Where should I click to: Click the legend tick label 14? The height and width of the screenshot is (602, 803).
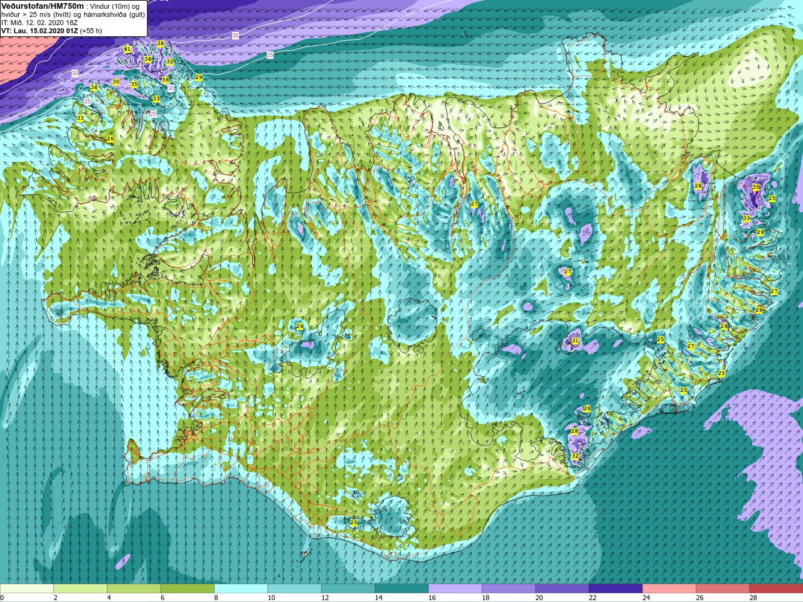click(x=378, y=598)
